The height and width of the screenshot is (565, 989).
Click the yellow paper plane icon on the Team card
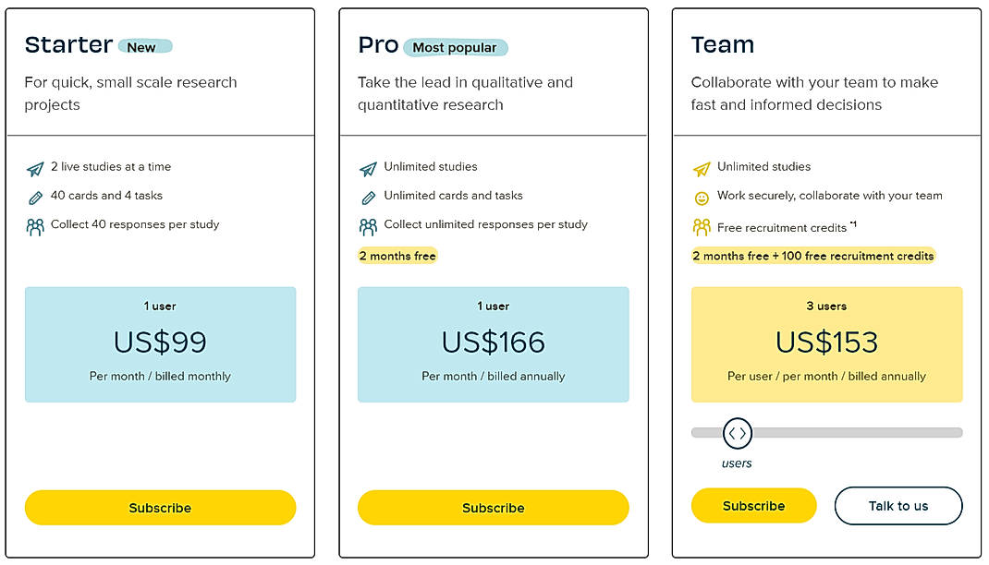pos(700,166)
